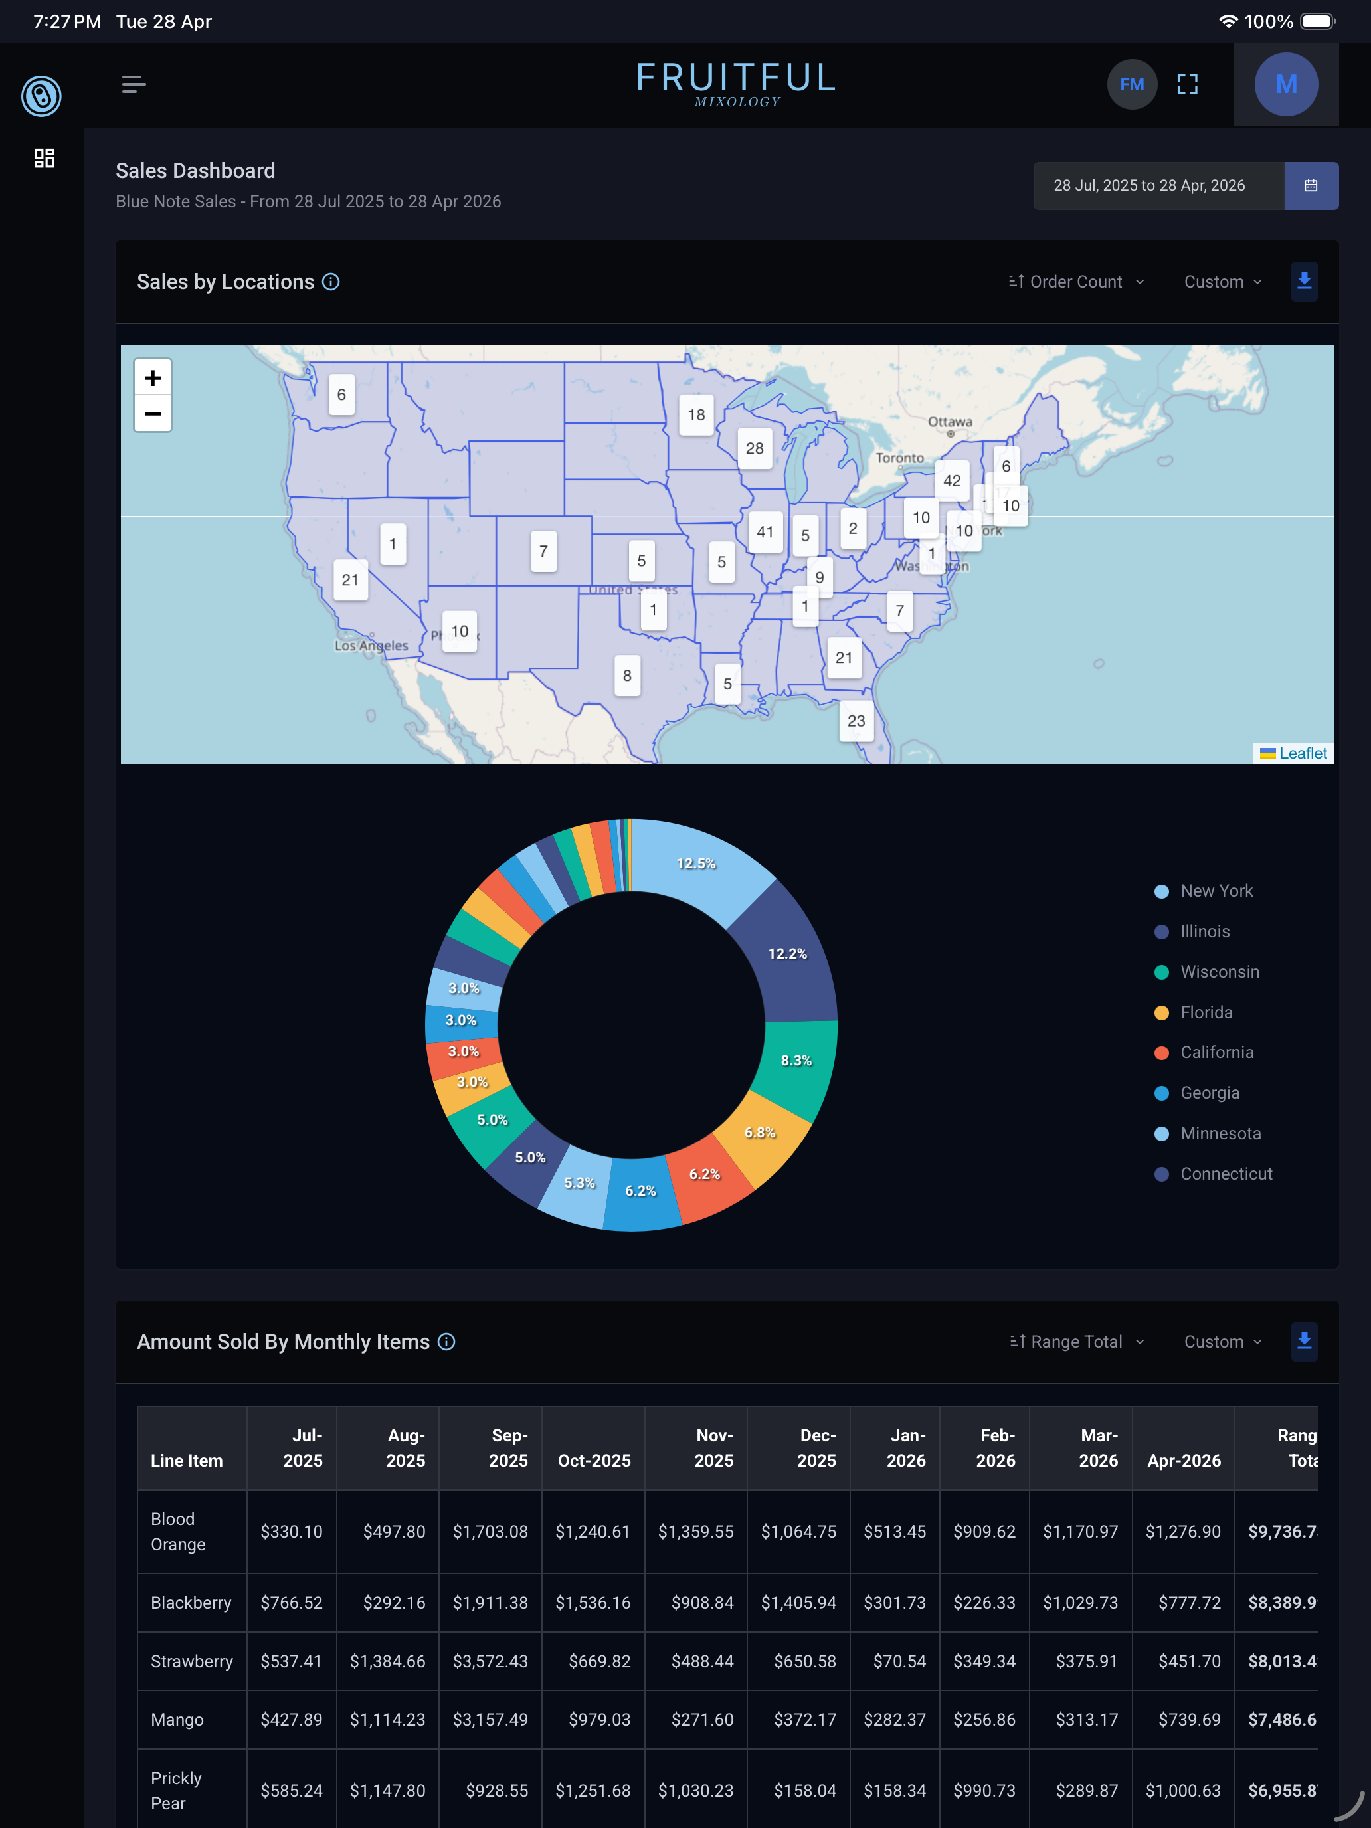Open the calendar date picker button
Viewport: 1371px width, 1828px height.
click(1311, 186)
